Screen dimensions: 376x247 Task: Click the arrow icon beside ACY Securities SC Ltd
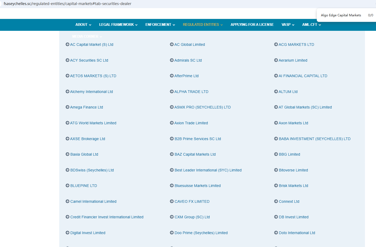[67, 60]
